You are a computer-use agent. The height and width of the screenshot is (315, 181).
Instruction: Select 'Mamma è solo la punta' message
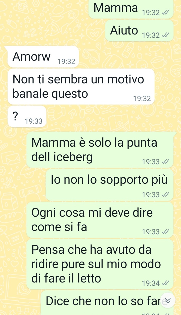click(100, 150)
